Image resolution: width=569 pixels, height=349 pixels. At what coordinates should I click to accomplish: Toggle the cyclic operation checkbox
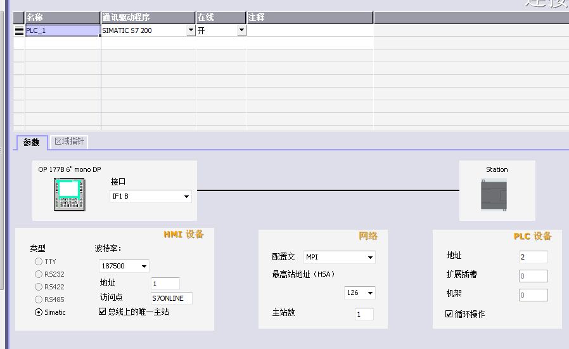tap(449, 314)
